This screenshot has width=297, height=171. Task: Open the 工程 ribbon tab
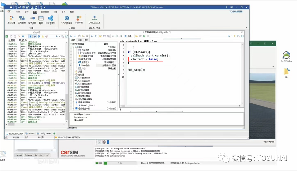(x=55, y=12)
